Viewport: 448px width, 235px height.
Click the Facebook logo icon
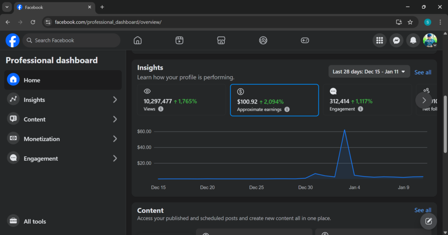click(13, 41)
